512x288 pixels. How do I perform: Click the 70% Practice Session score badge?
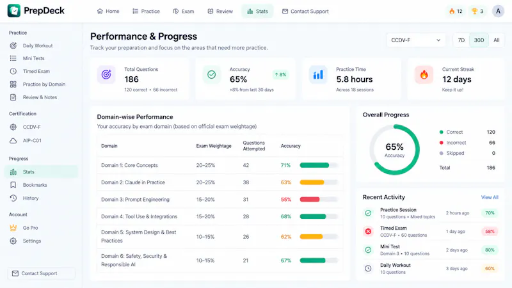coord(490,213)
